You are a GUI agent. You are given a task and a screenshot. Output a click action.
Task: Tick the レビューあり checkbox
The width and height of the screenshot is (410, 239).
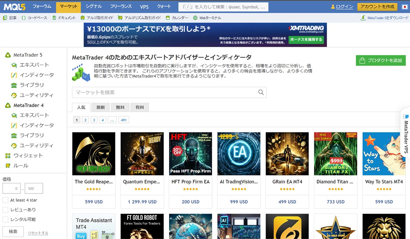tap(5, 210)
